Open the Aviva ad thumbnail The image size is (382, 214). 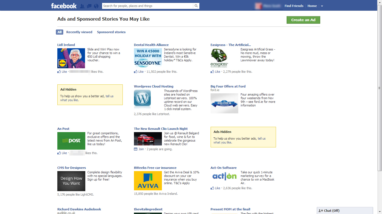coord(148,181)
